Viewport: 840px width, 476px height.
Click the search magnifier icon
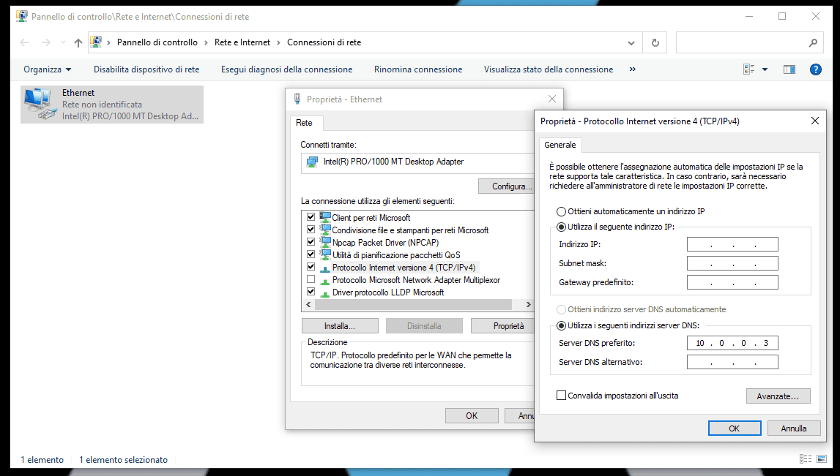(813, 42)
